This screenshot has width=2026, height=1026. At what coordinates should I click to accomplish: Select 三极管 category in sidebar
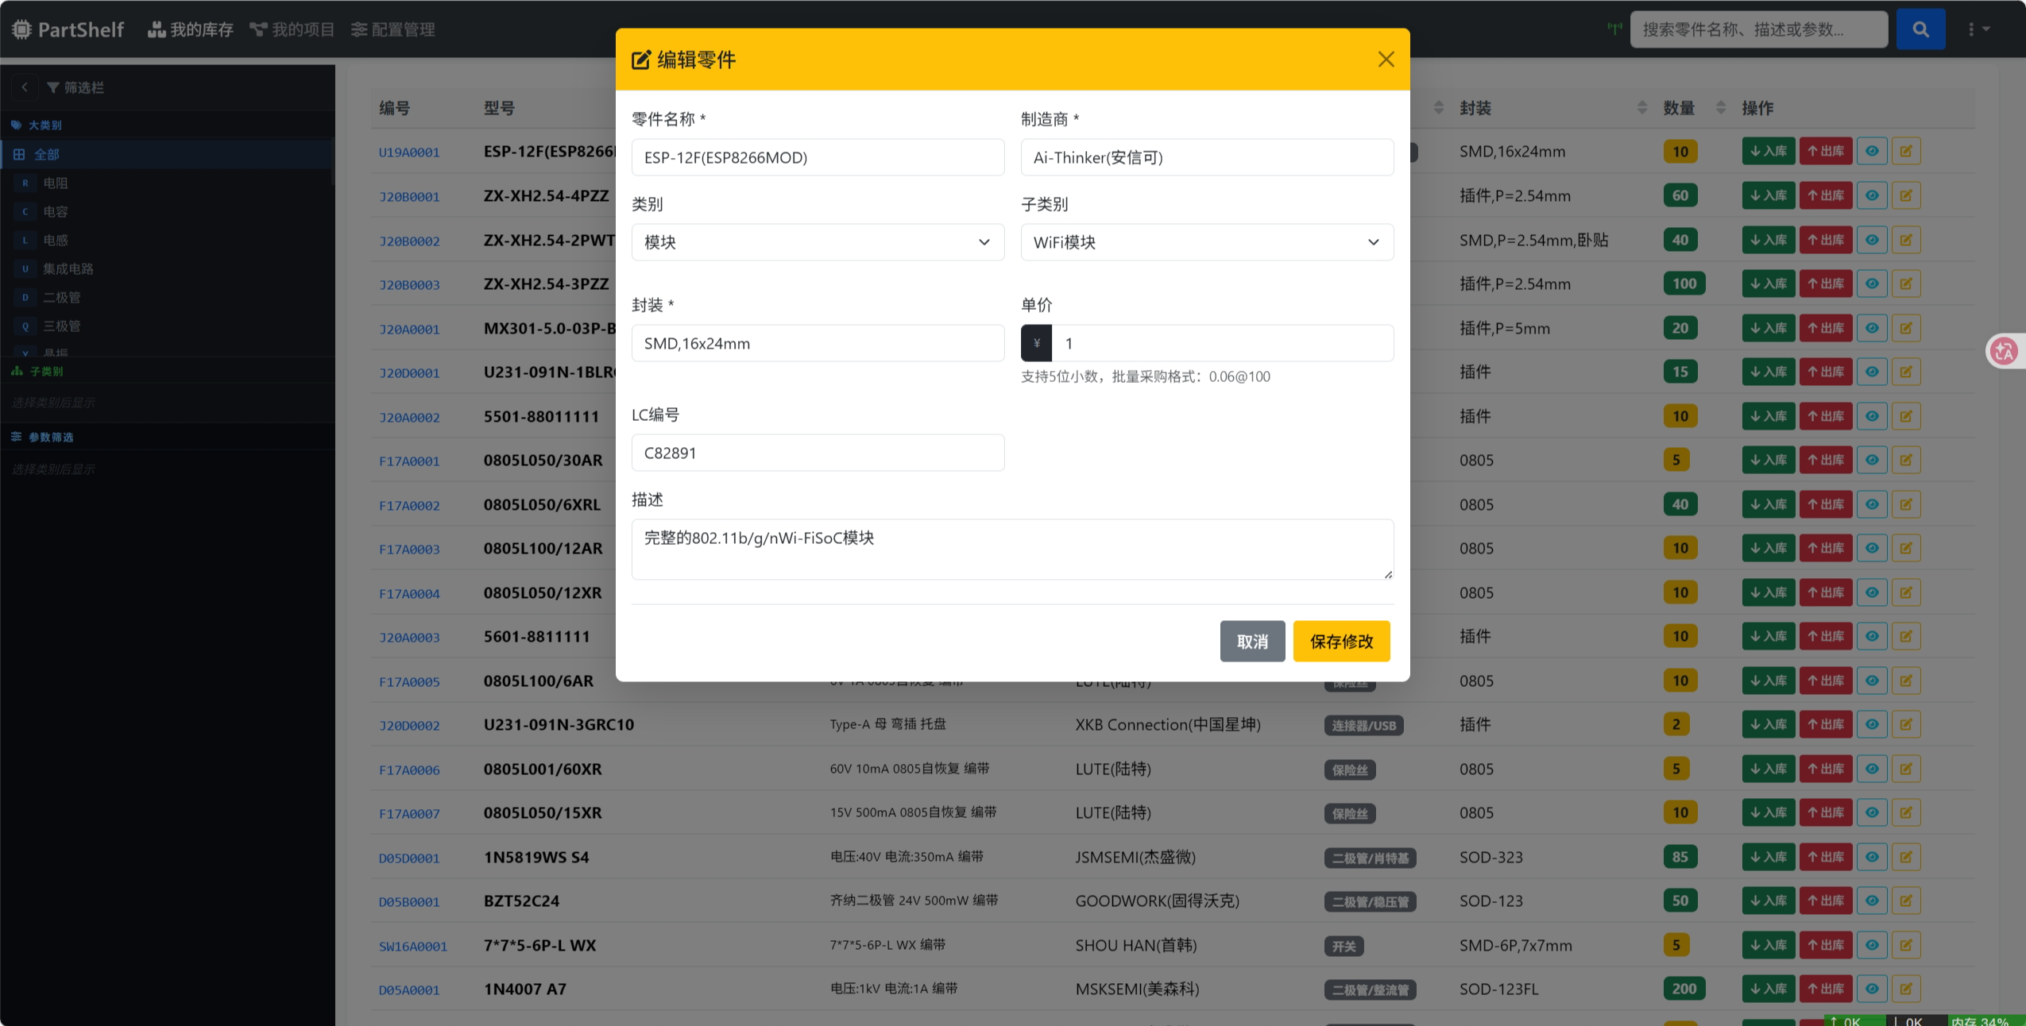(x=167, y=326)
